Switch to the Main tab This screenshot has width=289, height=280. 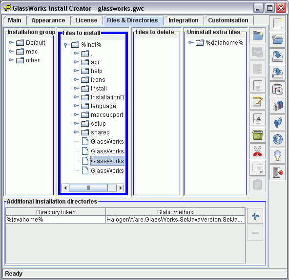pyautogui.click(x=15, y=20)
